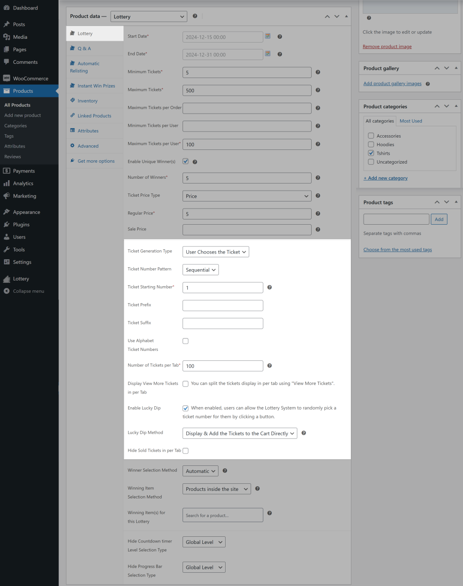Click the product tags input field
Image resolution: width=463 pixels, height=586 pixels.
pos(396,219)
